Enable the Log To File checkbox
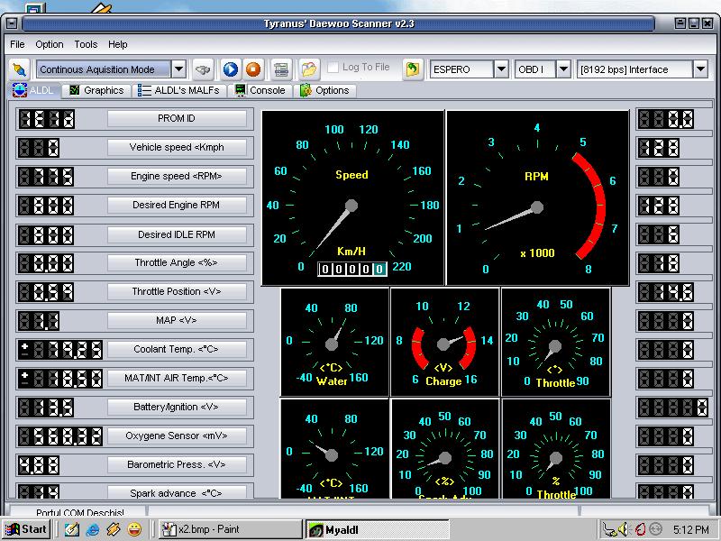 point(333,68)
